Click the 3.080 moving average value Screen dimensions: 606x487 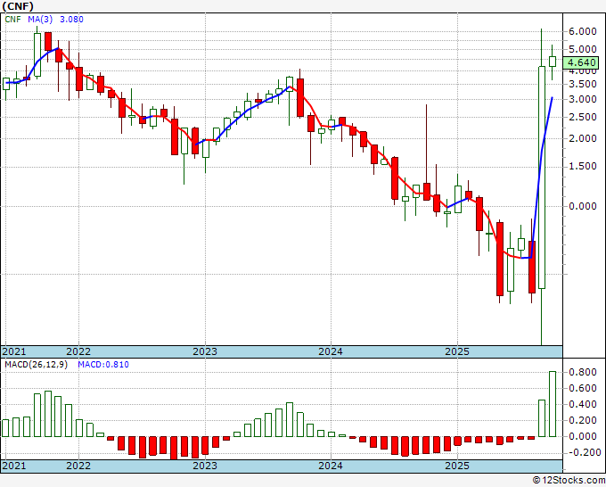click(x=71, y=20)
